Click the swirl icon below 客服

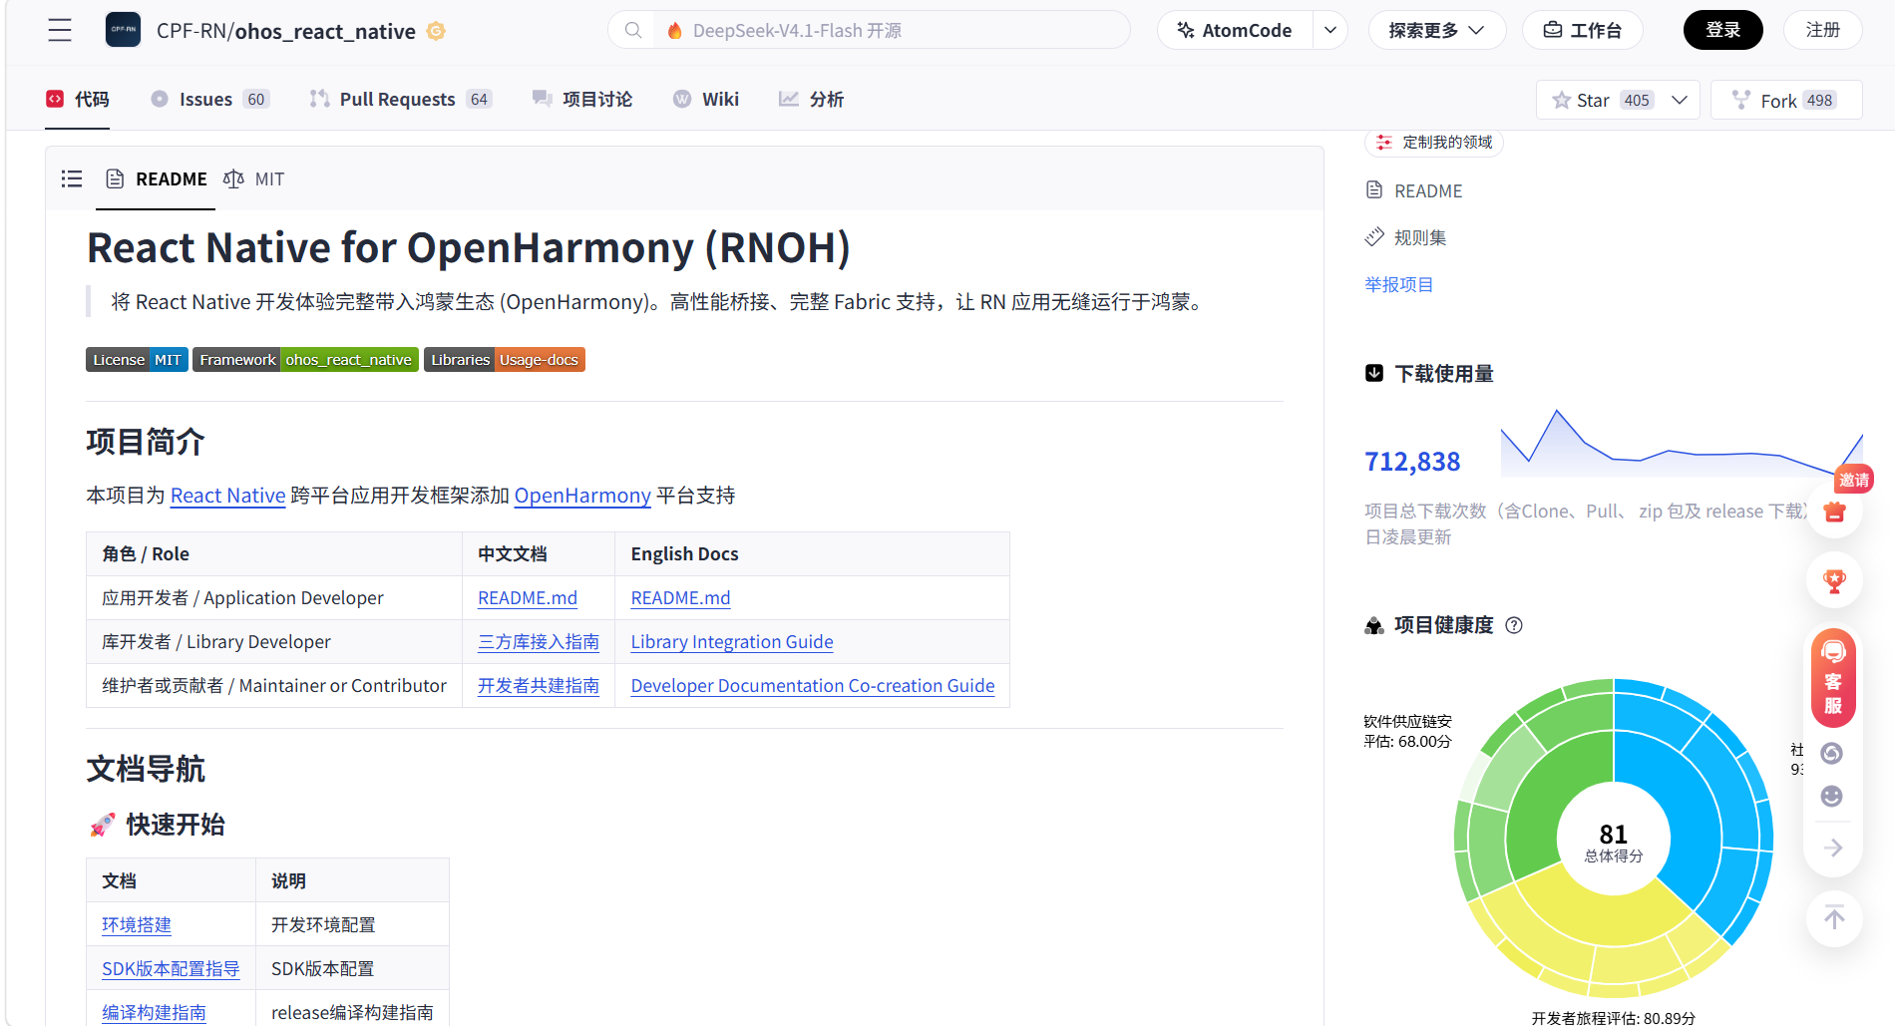[1831, 753]
